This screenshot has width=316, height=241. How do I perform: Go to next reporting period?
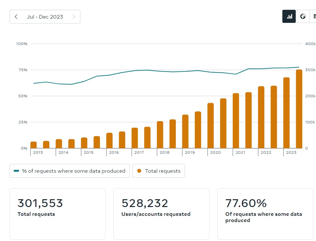[74, 17]
